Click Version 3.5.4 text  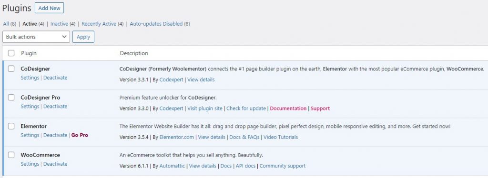tap(134, 137)
